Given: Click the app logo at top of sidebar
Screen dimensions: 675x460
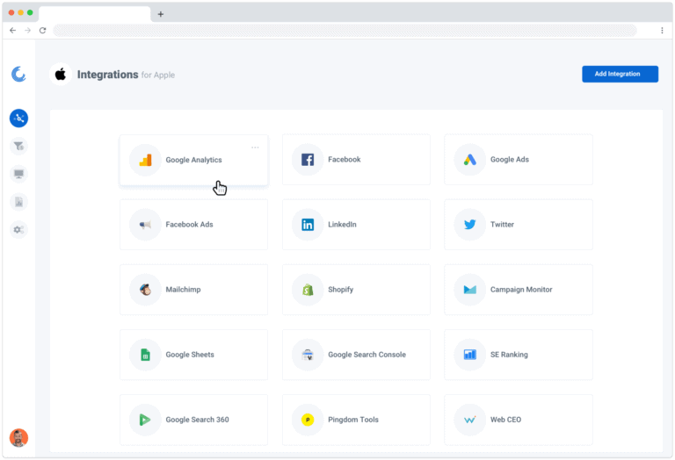Looking at the screenshot, I should (x=18, y=75).
